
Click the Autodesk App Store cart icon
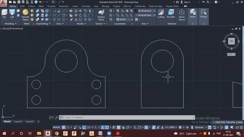click(203, 2)
